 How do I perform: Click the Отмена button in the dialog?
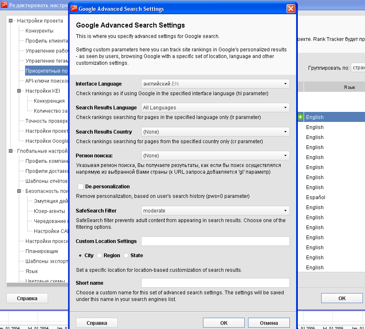(269, 323)
